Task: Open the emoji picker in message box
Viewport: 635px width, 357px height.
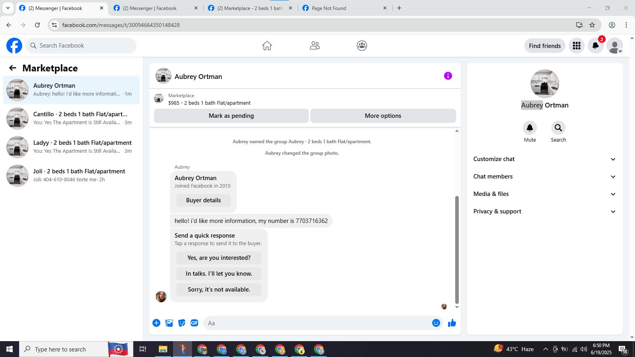Action: (436, 323)
